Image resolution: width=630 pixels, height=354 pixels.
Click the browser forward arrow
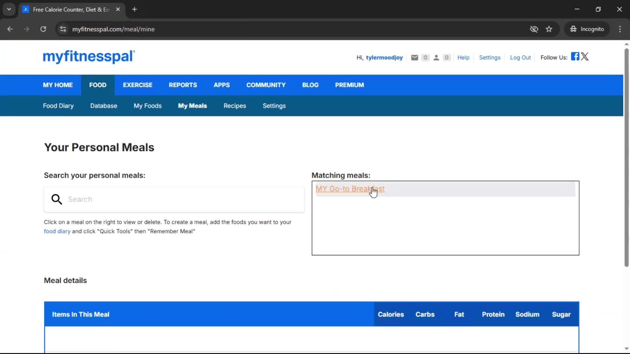pos(26,29)
